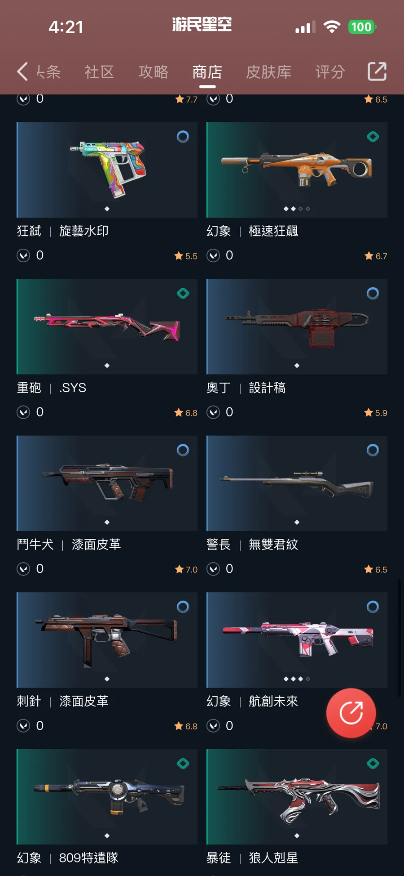This screenshot has width=404, height=876.
Task: Select variant dots on 幻象 極速狂飆
Action: tap(297, 209)
